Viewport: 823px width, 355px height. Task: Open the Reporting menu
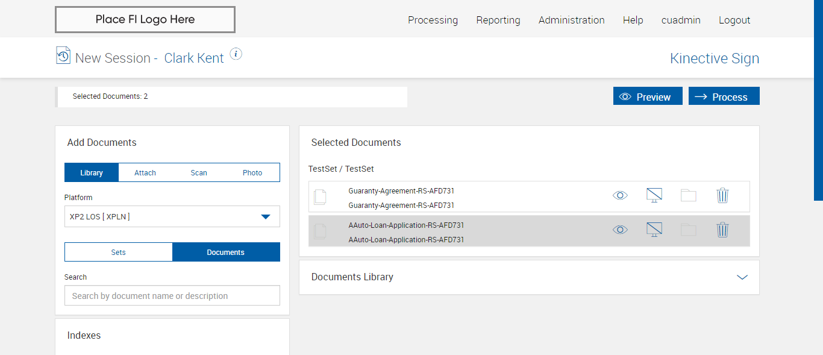[x=498, y=20]
